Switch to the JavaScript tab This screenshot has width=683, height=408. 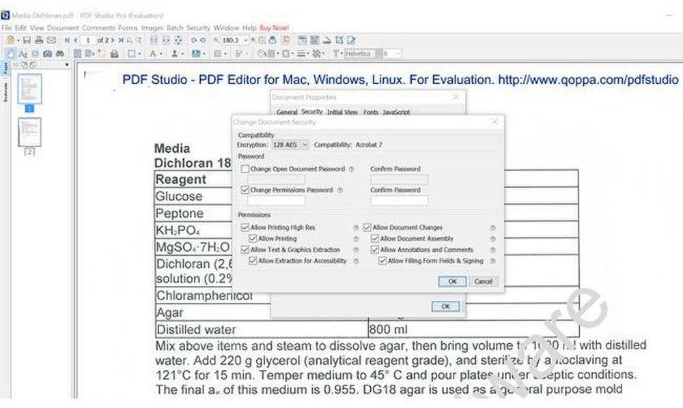pyautogui.click(x=396, y=112)
